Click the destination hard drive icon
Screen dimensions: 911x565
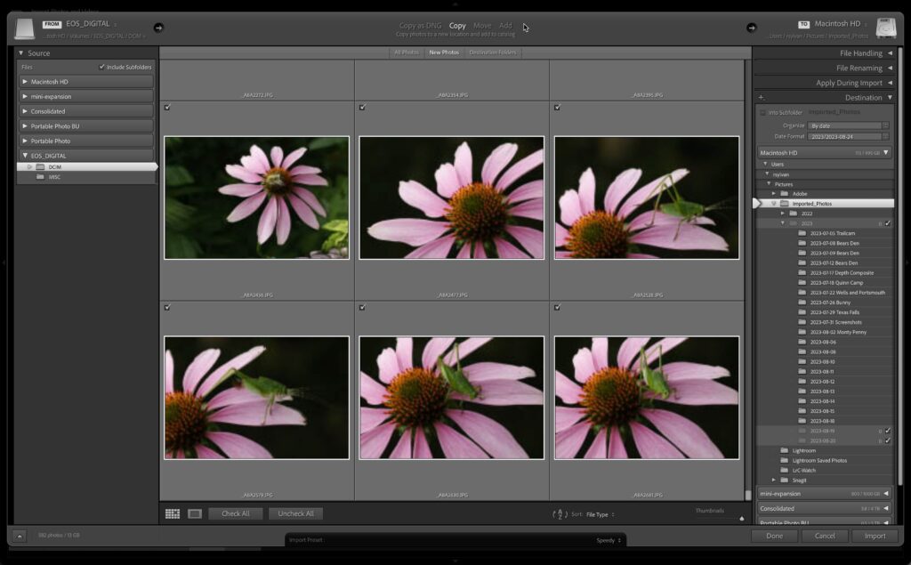tap(886, 28)
